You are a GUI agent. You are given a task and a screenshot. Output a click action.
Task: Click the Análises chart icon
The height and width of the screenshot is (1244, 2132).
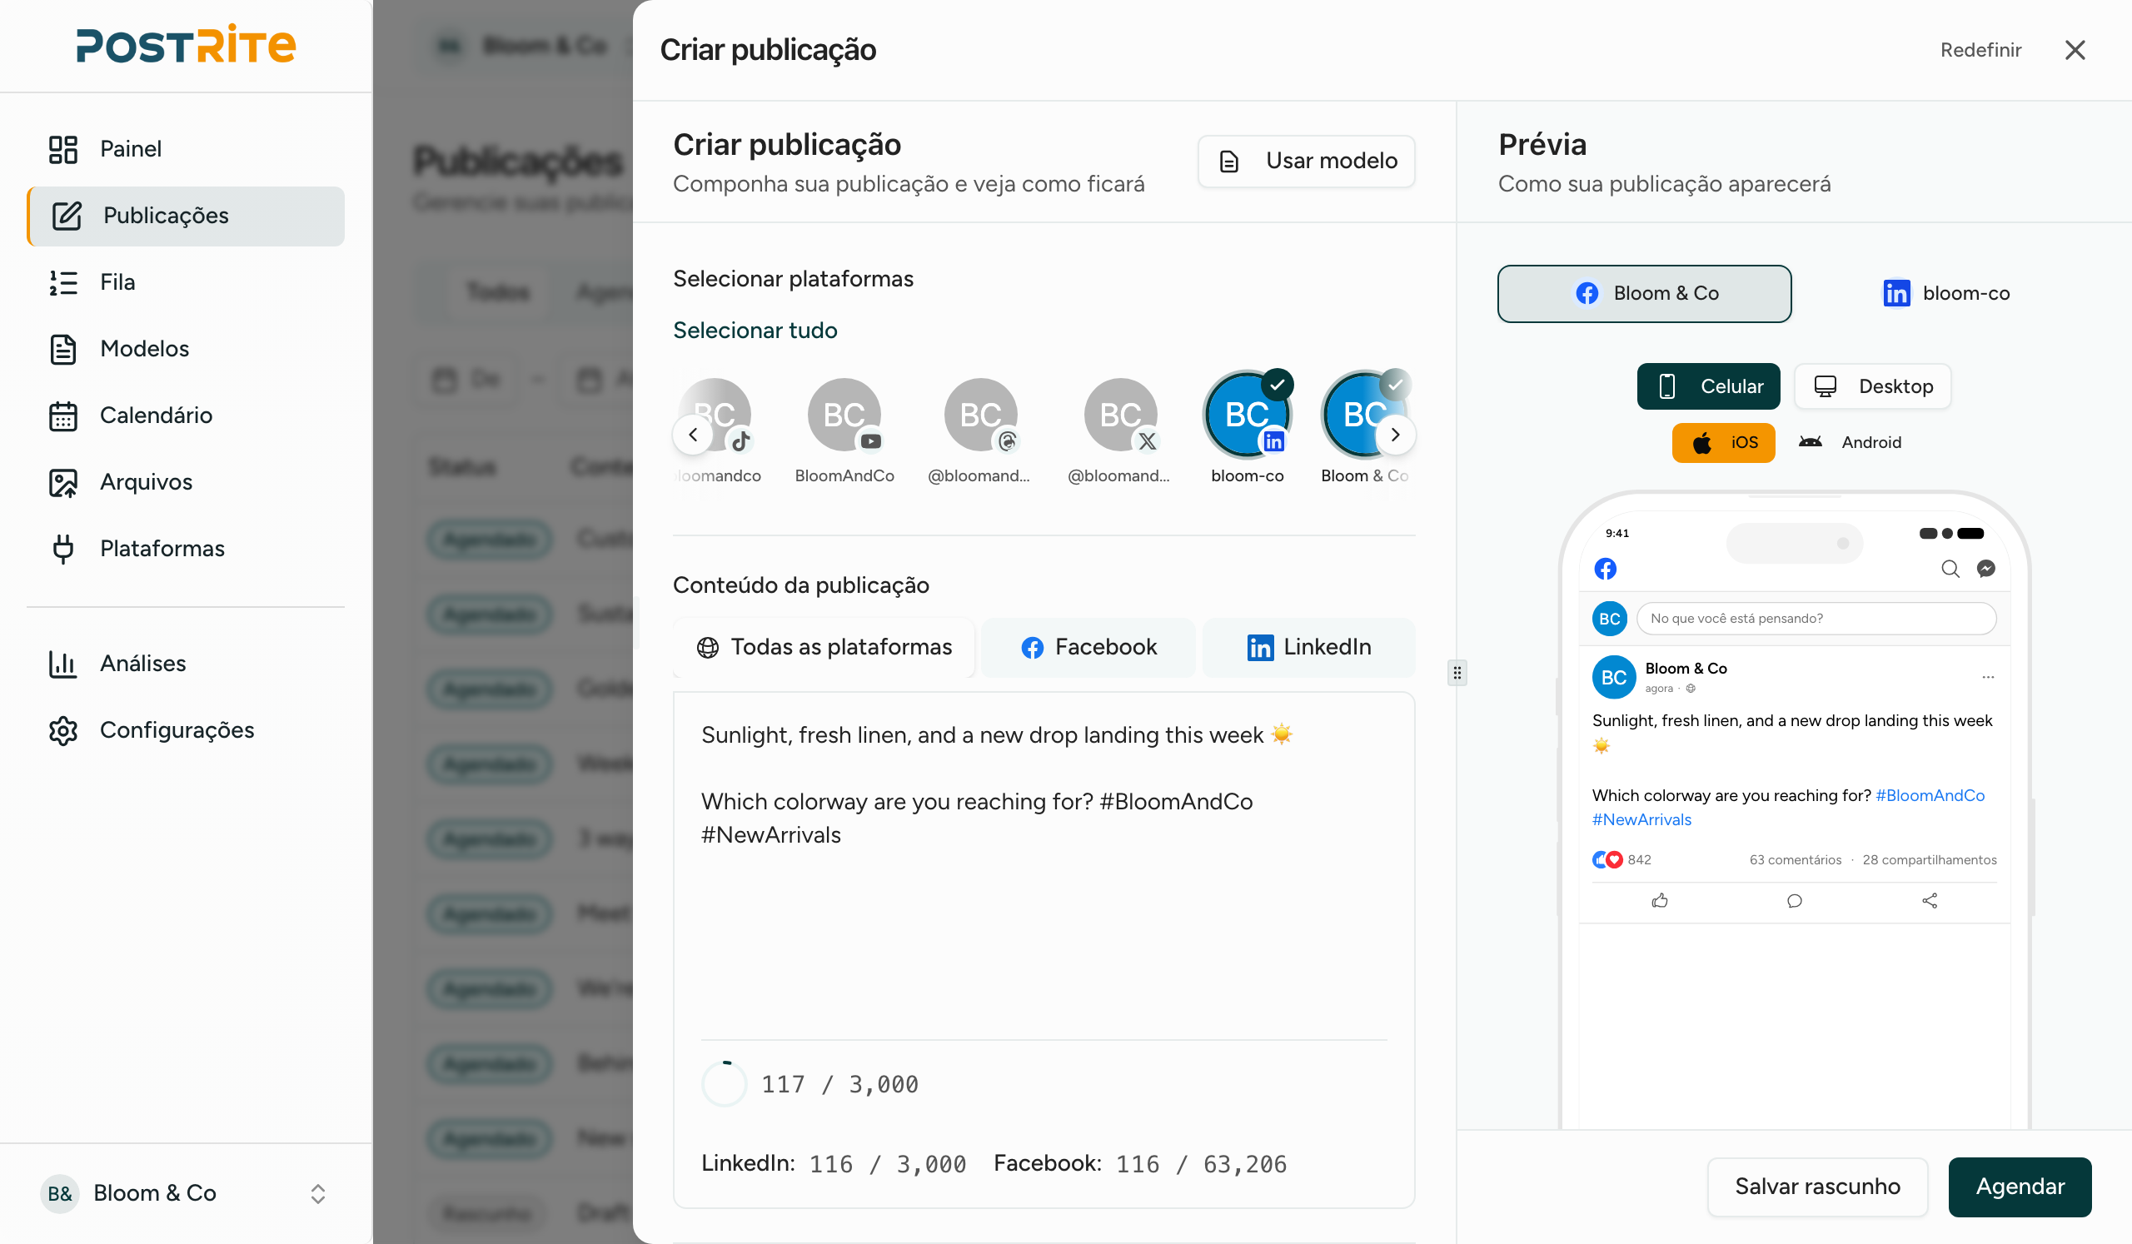coord(62,664)
